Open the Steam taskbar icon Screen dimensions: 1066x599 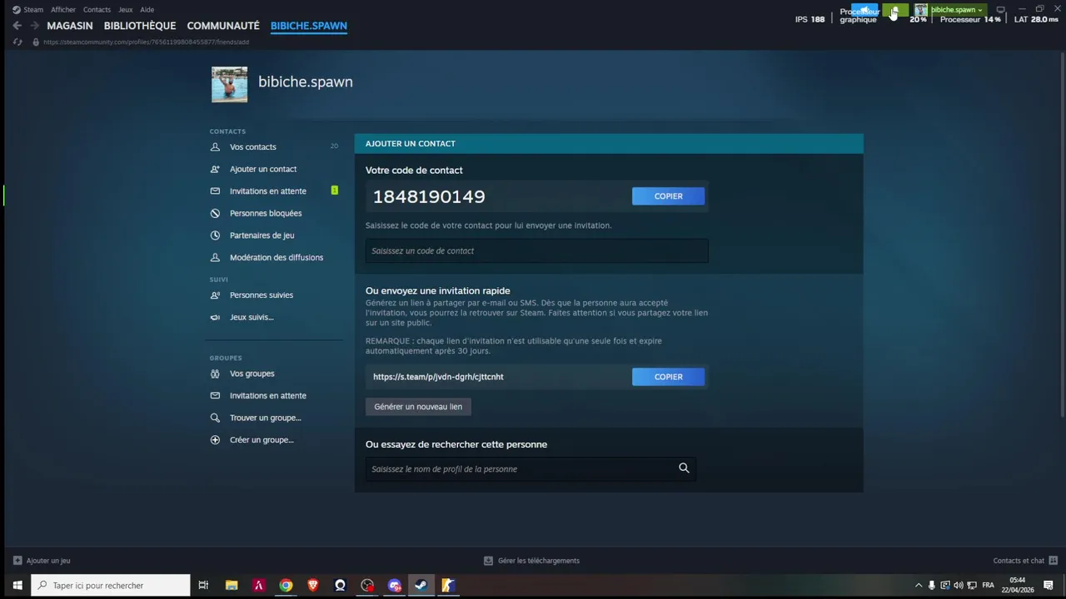coord(421,586)
